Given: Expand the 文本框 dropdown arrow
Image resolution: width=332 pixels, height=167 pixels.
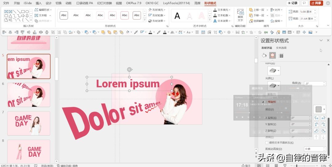Looking at the screenshot, I should (50, 15).
